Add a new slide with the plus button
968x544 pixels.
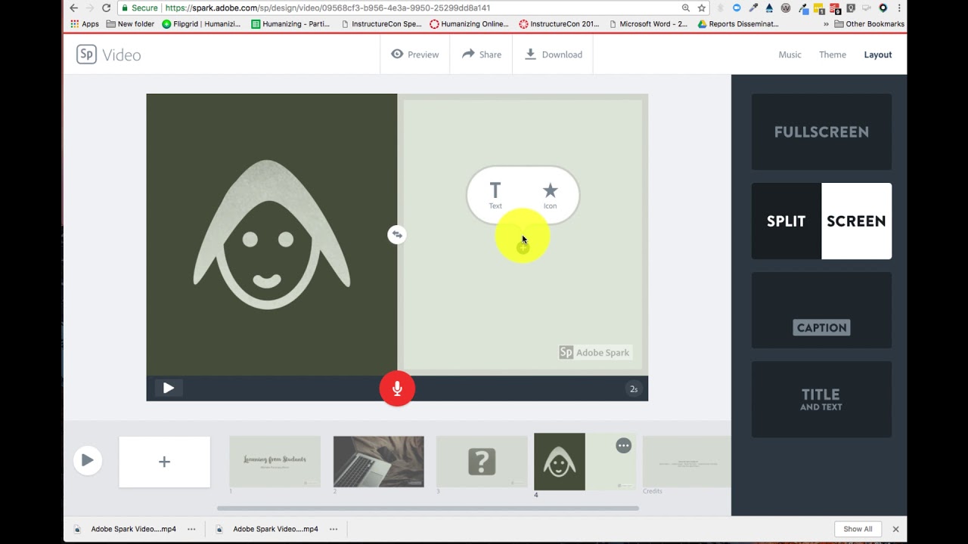(x=164, y=461)
